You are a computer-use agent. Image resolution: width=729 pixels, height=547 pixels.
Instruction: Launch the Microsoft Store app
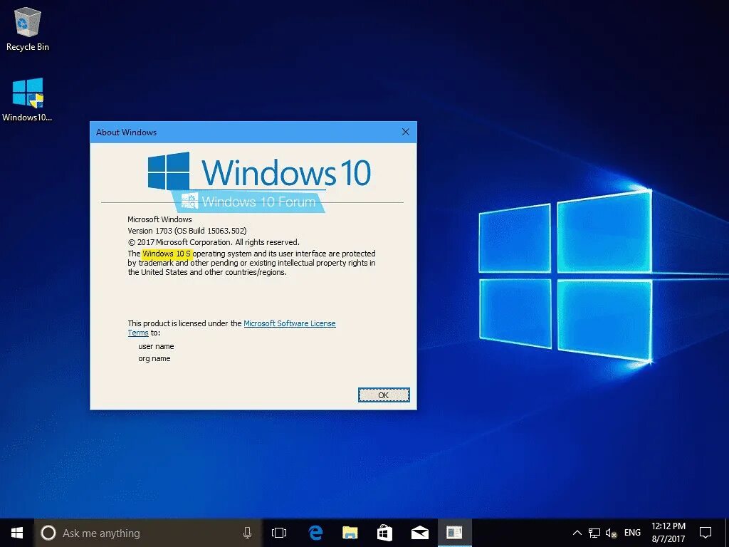click(x=384, y=532)
